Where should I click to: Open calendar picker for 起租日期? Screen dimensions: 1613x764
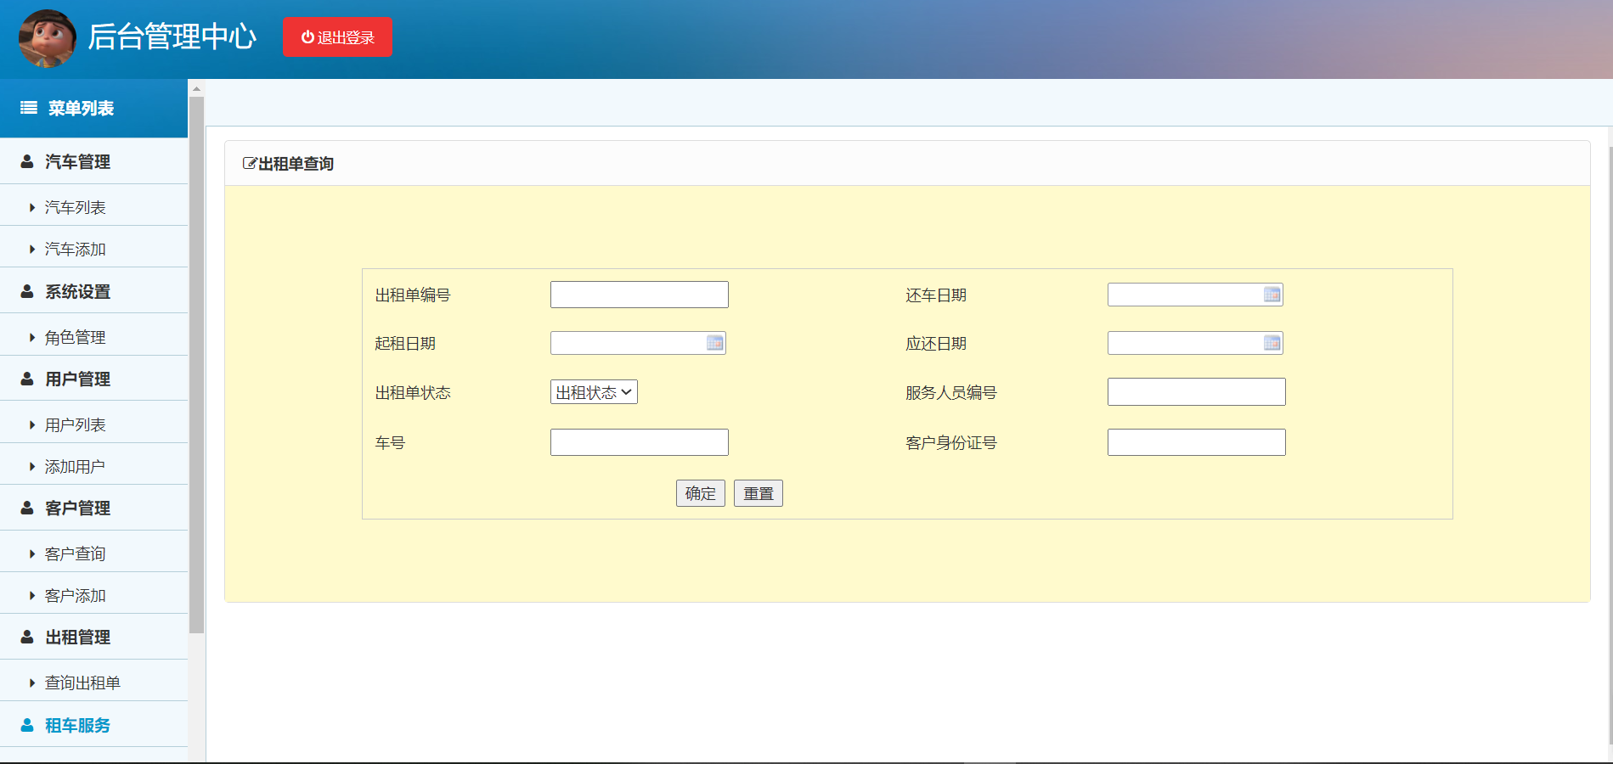coord(714,343)
